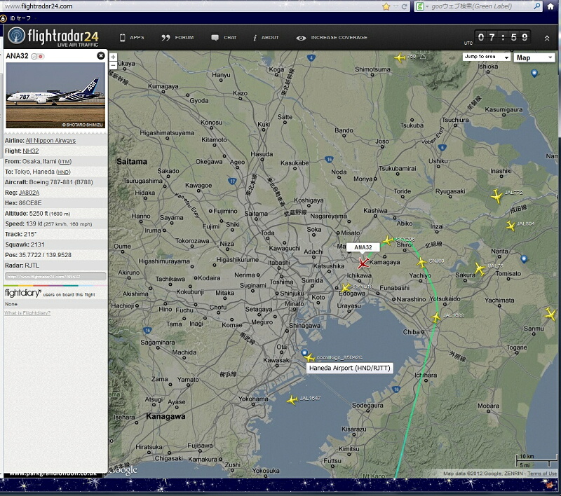Image resolution: width=561 pixels, height=496 pixels.
Task: Click the ANA32 map label
Action: click(363, 247)
